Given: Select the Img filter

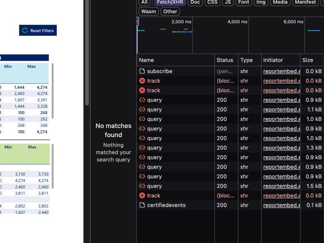Looking at the screenshot, I should coord(261,2).
